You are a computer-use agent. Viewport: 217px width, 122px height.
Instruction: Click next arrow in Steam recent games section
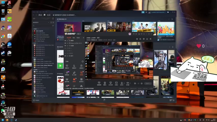[173, 47]
